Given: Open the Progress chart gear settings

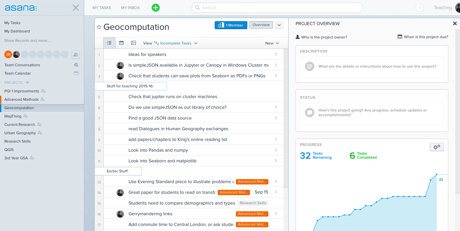Looking at the screenshot, I should 437,147.
